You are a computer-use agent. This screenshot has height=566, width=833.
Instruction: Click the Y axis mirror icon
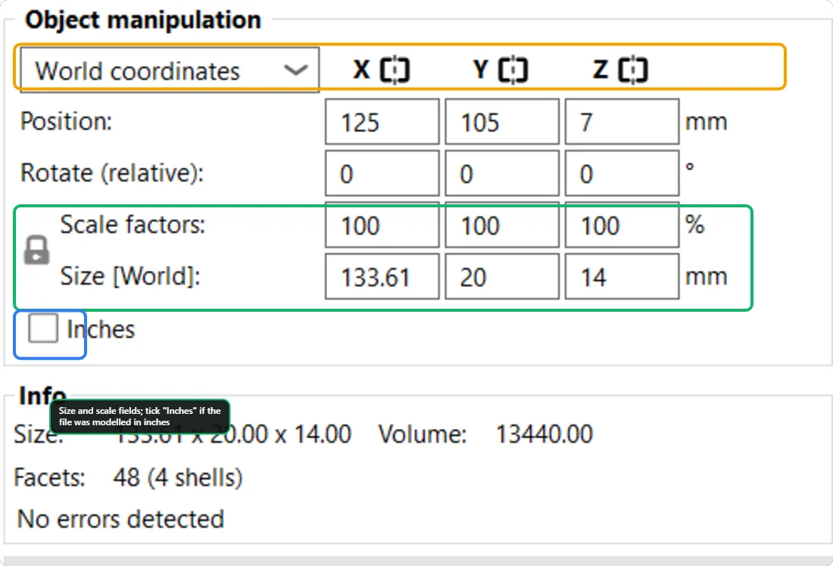pyautogui.click(x=513, y=70)
